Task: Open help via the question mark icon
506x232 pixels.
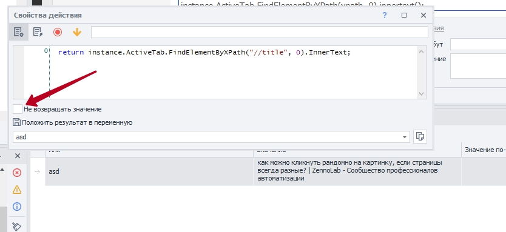Action: coord(384,15)
